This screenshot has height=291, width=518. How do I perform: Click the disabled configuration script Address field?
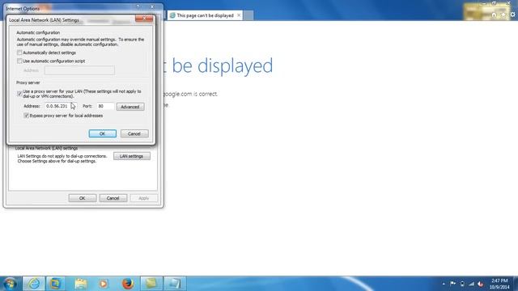[79, 70]
